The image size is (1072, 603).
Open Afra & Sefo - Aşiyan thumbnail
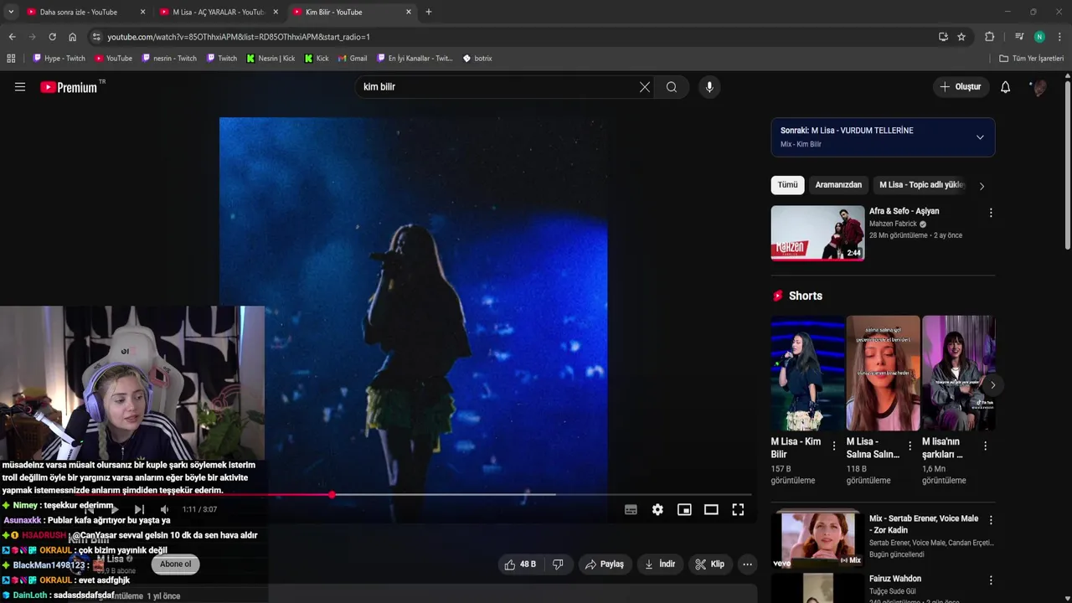[817, 233]
